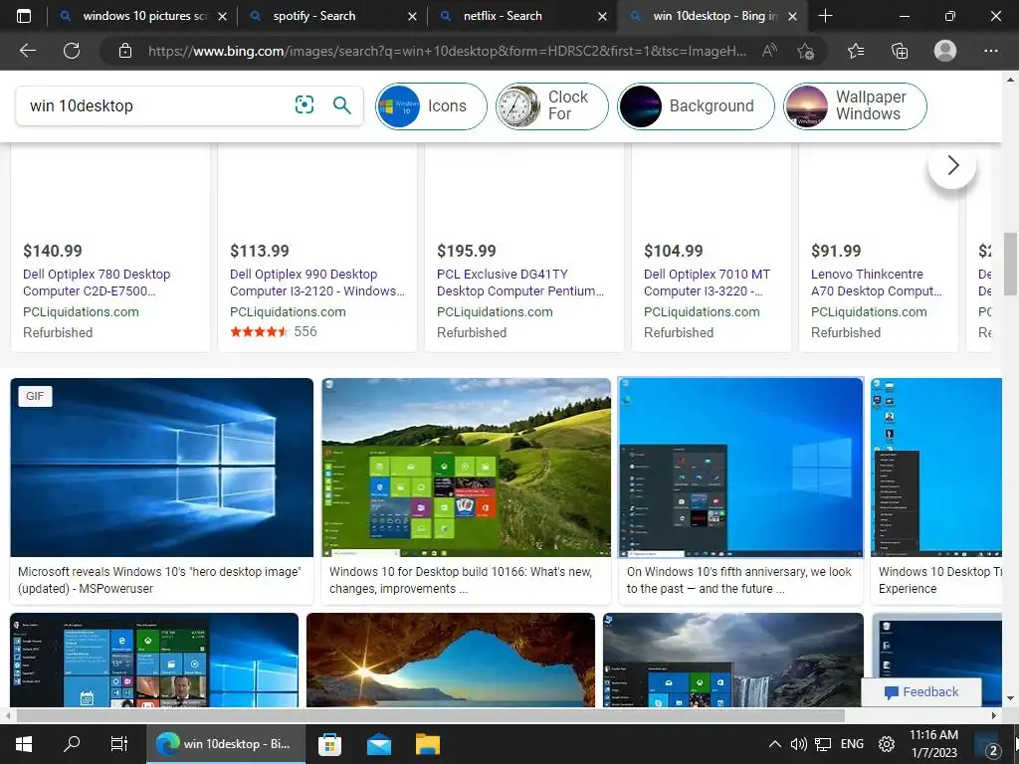The height and width of the screenshot is (764, 1019).
Task: Open the waterfall start menu thumbnail
Action: [x=733, y=660]
